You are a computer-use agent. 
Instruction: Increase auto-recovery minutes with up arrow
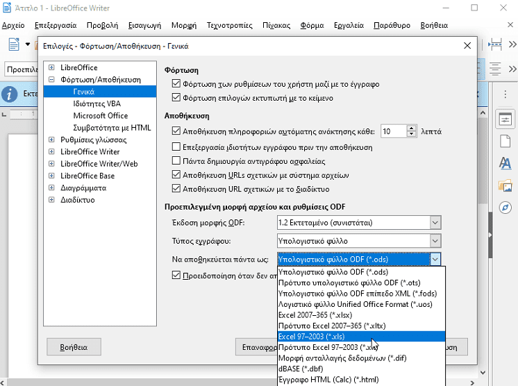coord(411,128)
